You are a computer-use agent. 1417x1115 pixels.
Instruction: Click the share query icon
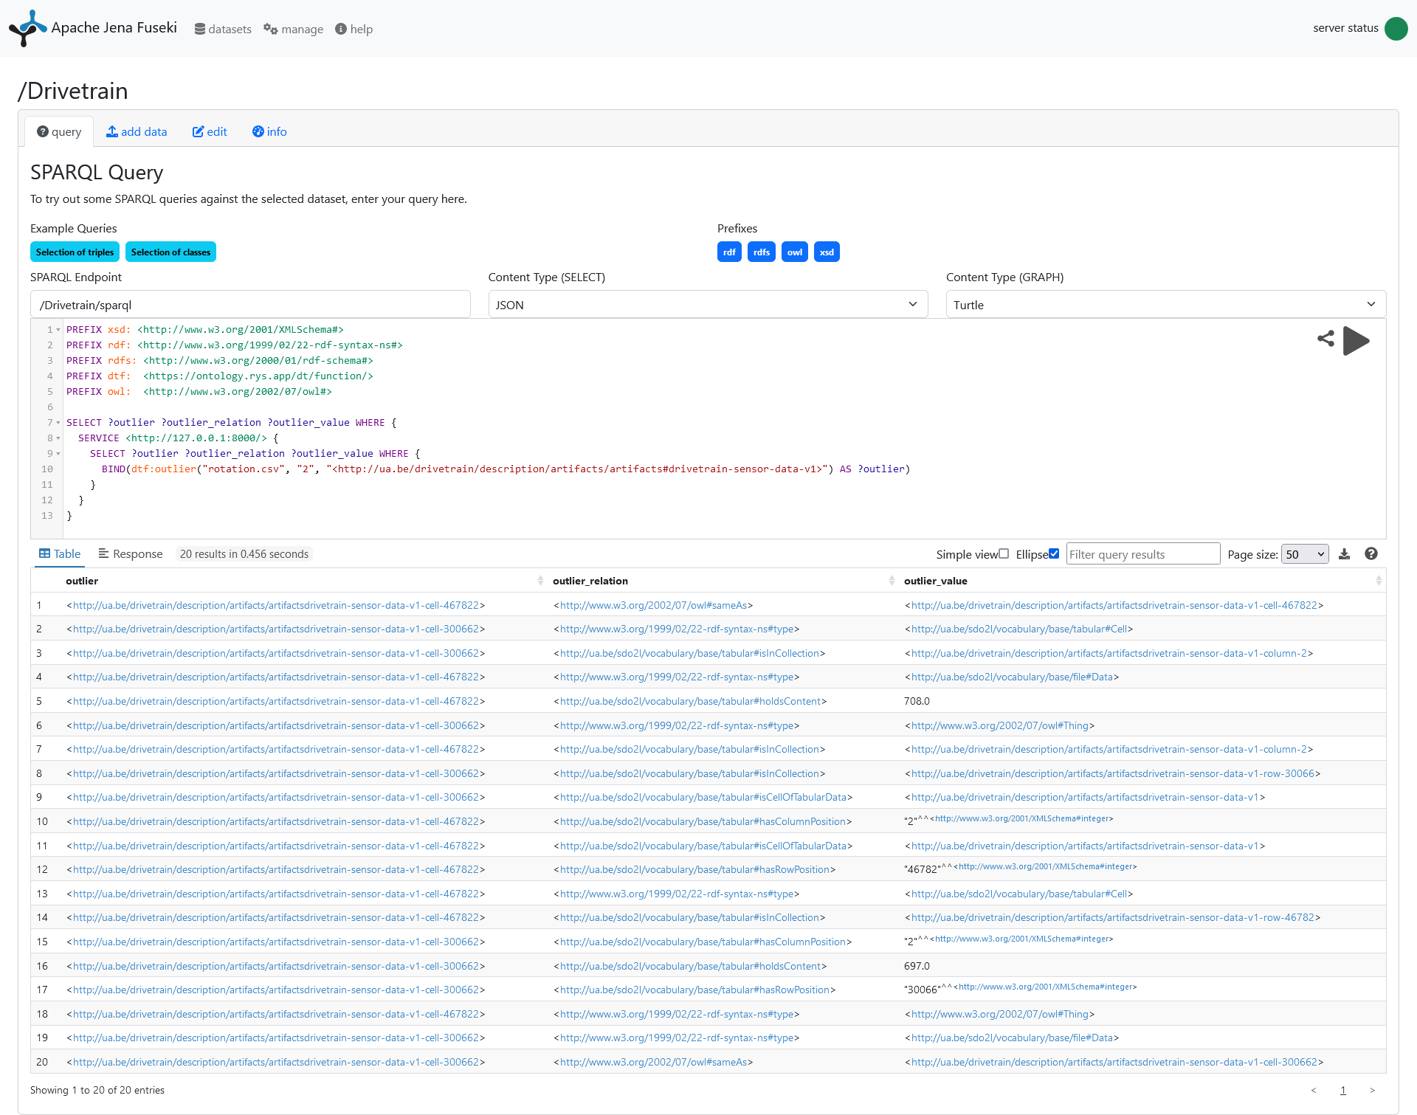(1325, 339)
